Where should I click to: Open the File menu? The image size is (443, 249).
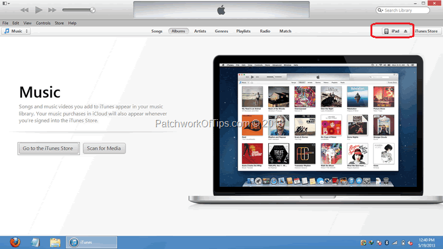click(x=5, y=23)
